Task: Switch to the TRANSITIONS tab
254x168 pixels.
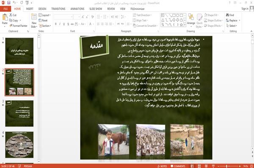Action: [58, 9]
